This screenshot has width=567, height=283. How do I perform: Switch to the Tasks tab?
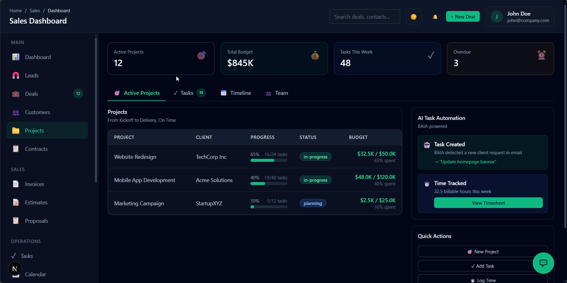tap(187, 93)
